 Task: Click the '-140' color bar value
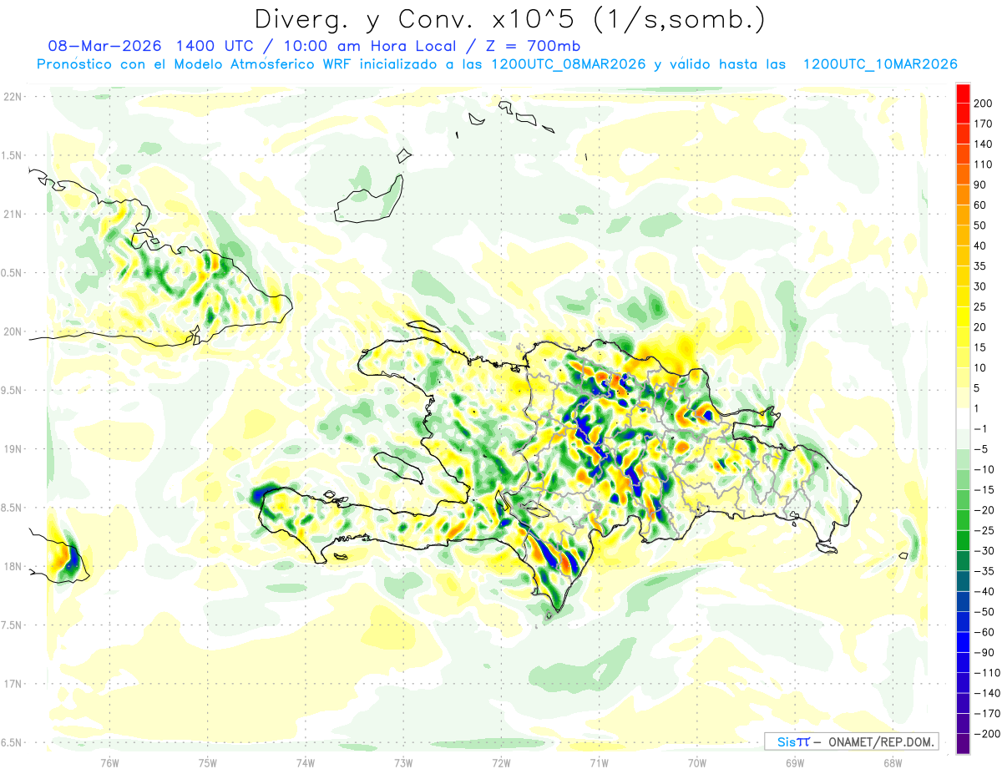[987, 693]
